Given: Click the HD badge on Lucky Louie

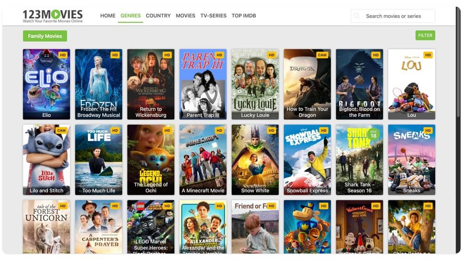Looking at the screenshot, I should (x=272, y=55).
